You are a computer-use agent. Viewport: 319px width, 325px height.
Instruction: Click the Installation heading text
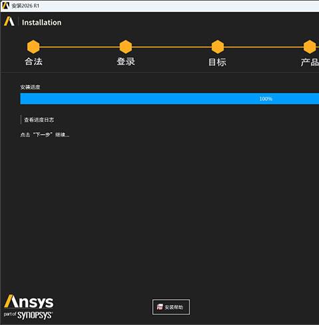coord(42,23)
